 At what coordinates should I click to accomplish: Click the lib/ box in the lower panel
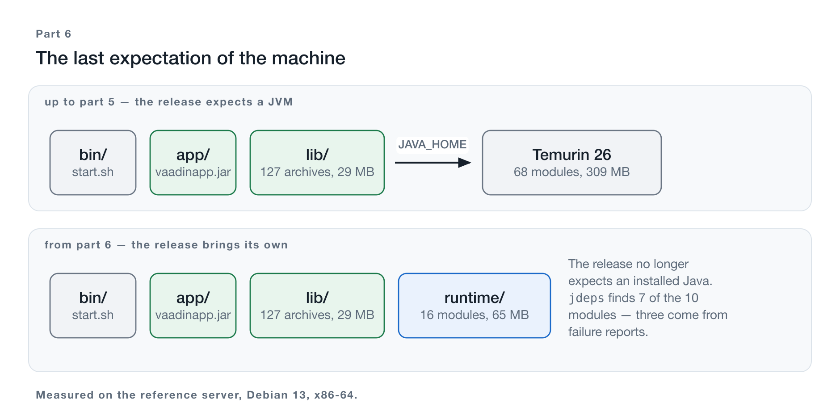317,306
